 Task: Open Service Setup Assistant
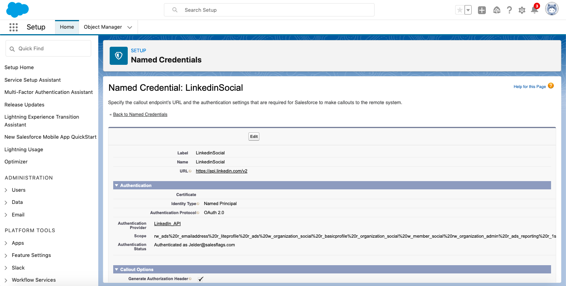[x=33, y=80]
